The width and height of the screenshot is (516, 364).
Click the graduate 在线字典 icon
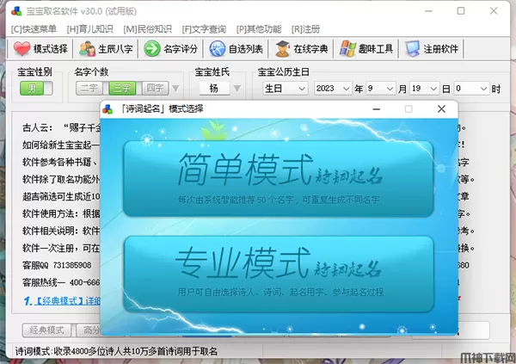282,49
